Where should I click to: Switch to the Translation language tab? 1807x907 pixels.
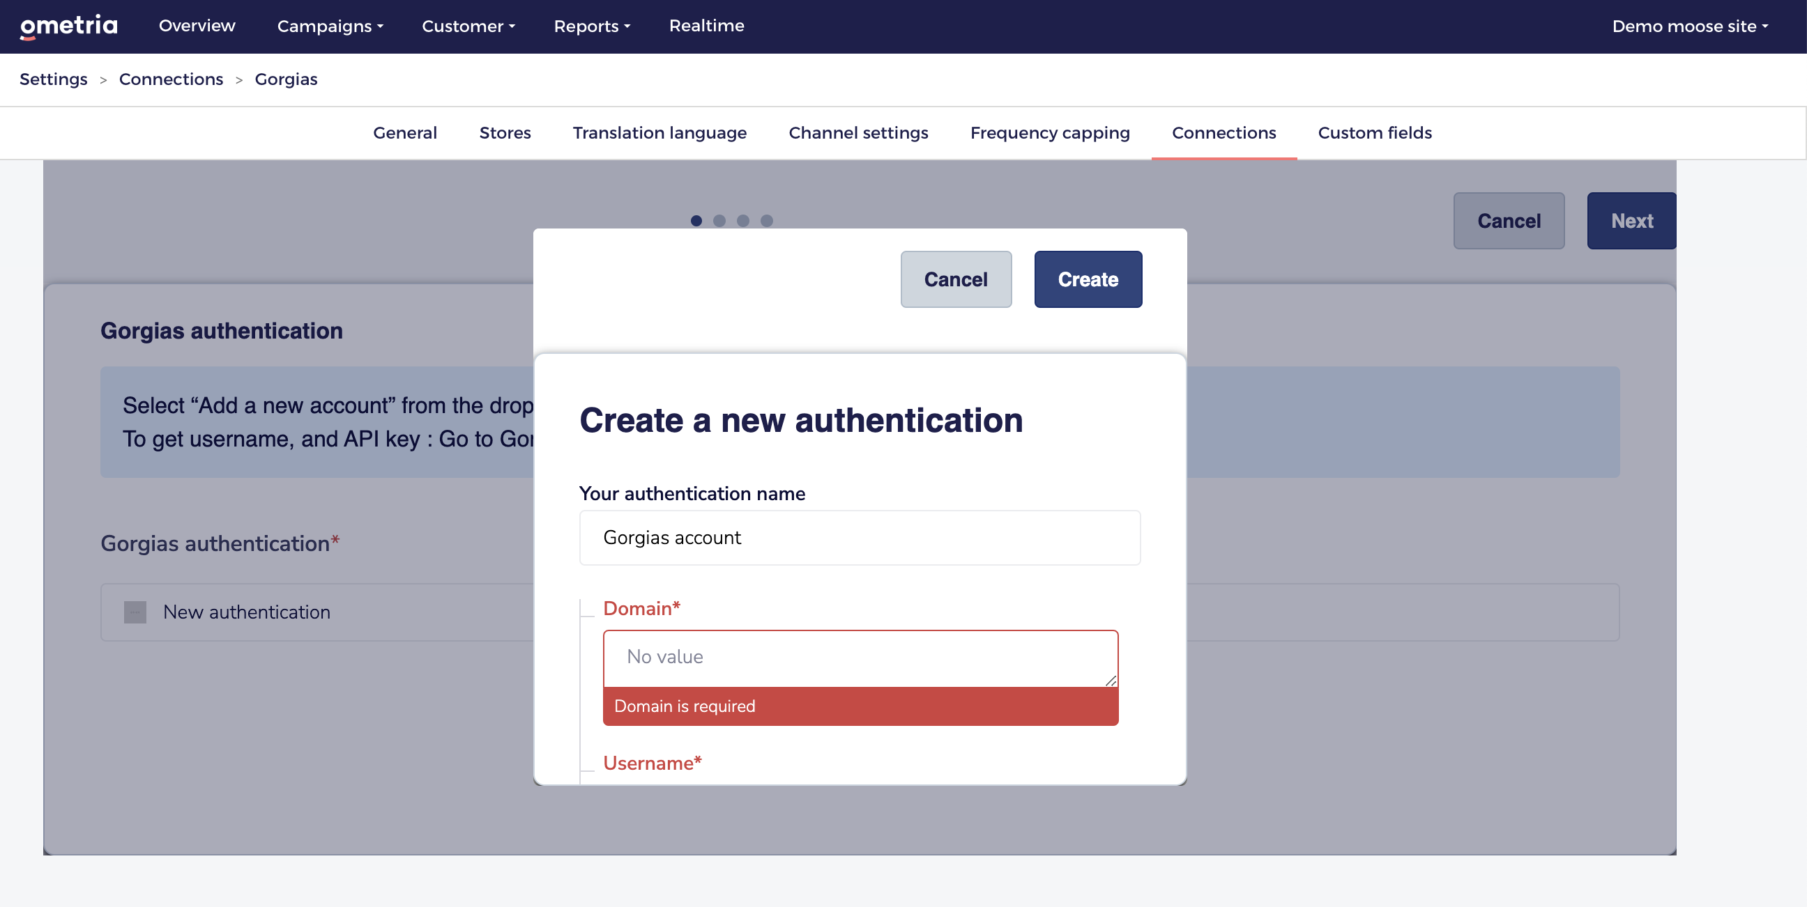(659, 132)
